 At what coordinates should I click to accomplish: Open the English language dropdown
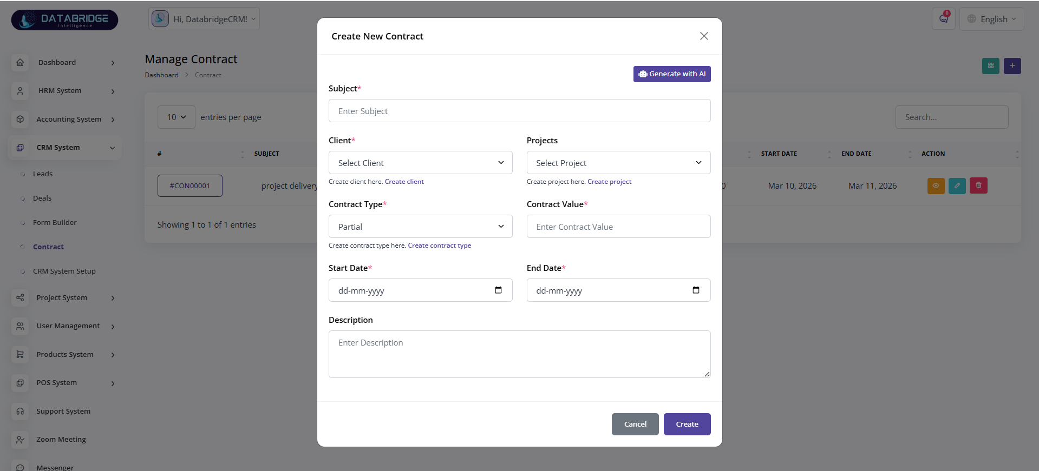(x=992, y=19)
